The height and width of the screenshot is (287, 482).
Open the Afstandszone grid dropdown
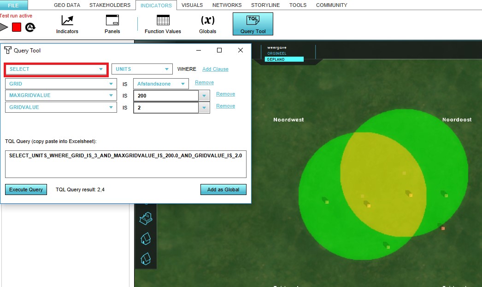pos(161,84)
